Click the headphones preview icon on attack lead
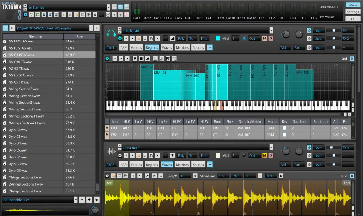363x216 pixels. click(x=111, y=33)
